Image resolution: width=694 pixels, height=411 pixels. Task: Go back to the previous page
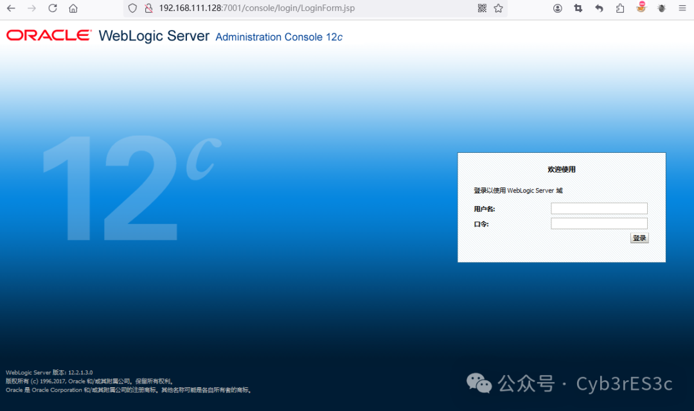click(11, 8)
